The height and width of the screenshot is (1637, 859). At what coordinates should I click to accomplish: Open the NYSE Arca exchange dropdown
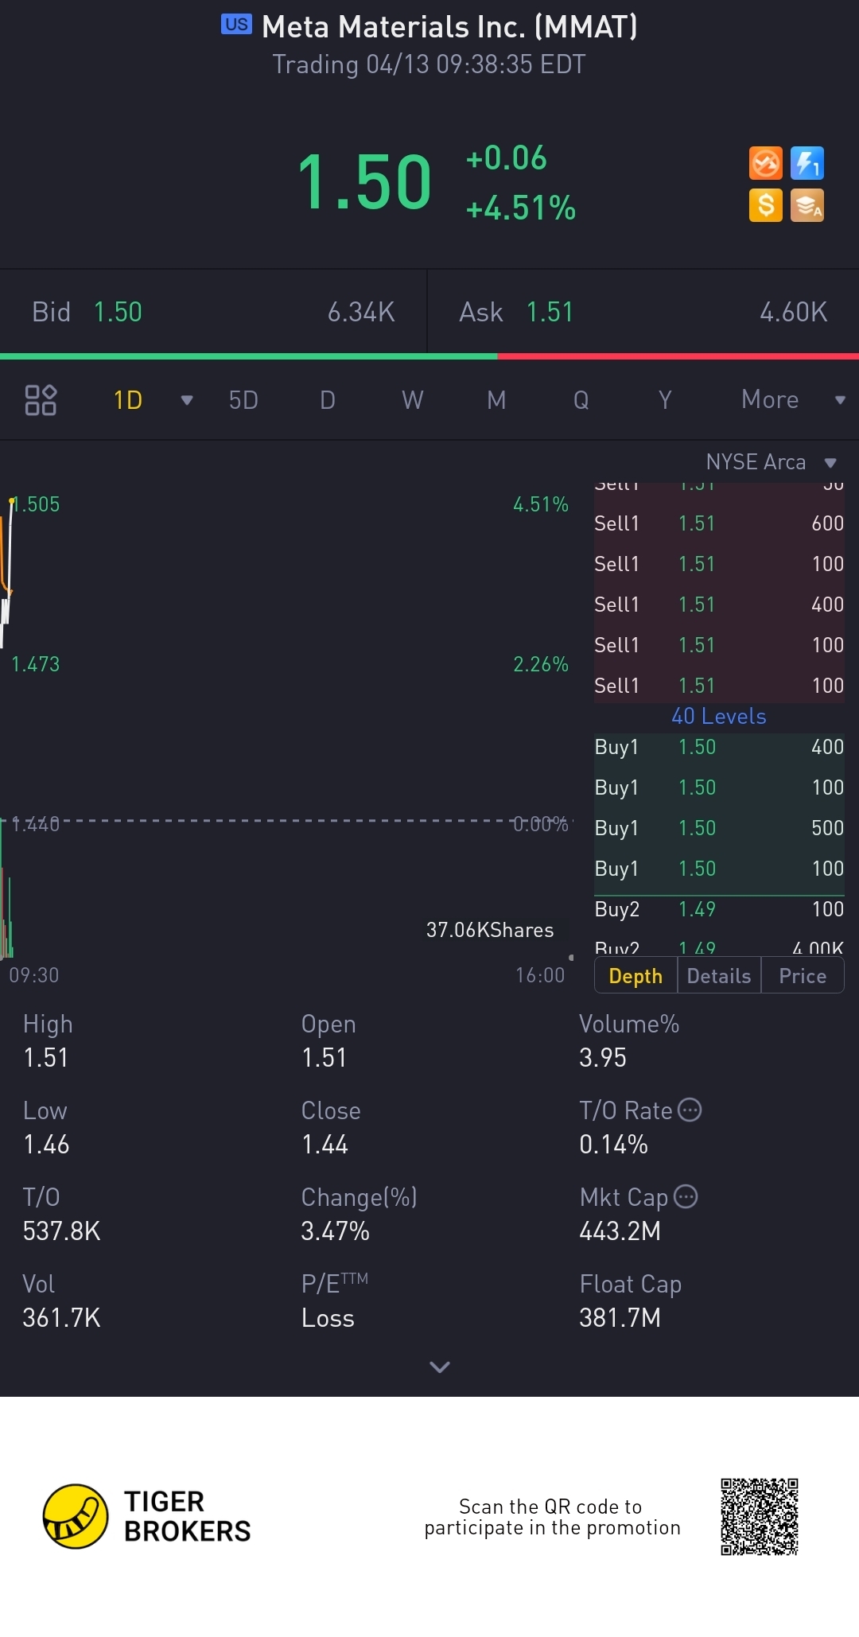771,462
